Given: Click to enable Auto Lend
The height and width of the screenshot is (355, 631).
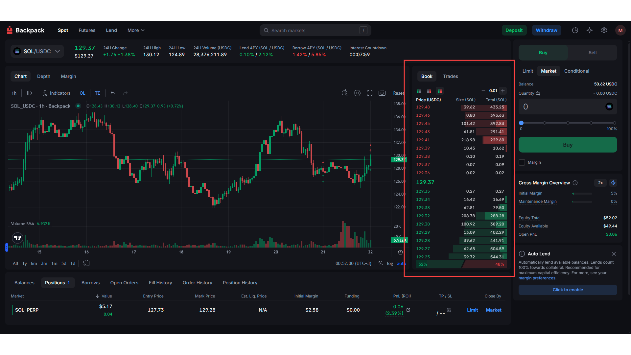Looking at the screenshot, I should coord(568,290).
